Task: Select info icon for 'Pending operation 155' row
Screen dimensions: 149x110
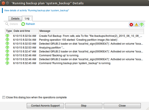Action: coord(7,40)
